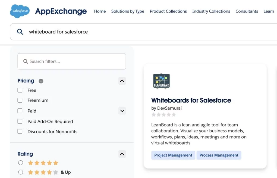Click the Process Management tag

(x=219, y=155)
